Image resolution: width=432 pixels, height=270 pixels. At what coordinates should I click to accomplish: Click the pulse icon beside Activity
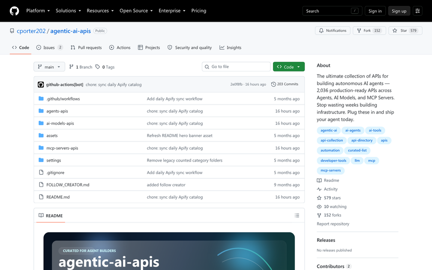point(319,189)
